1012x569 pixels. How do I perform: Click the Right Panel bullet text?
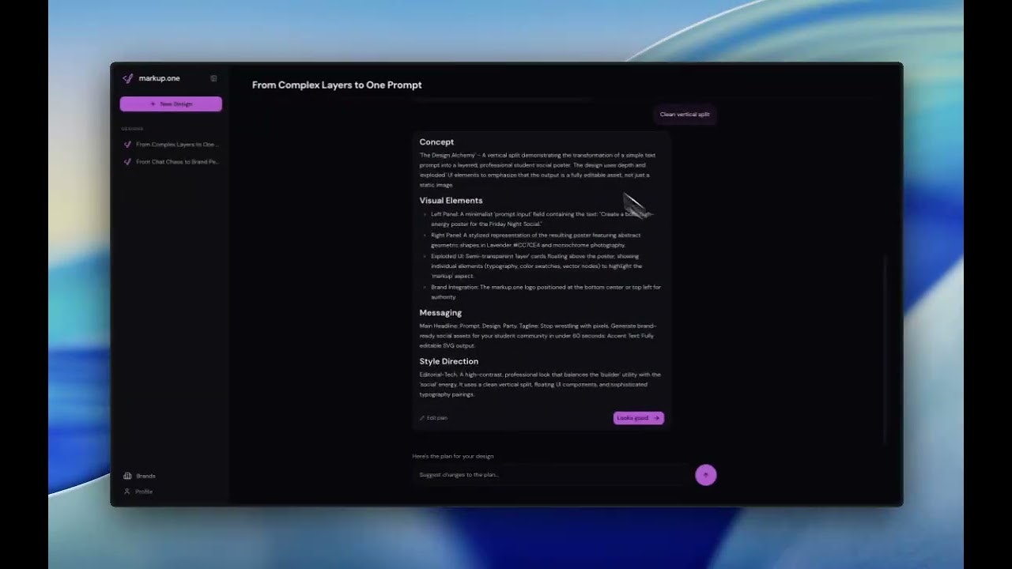[536, 240]
